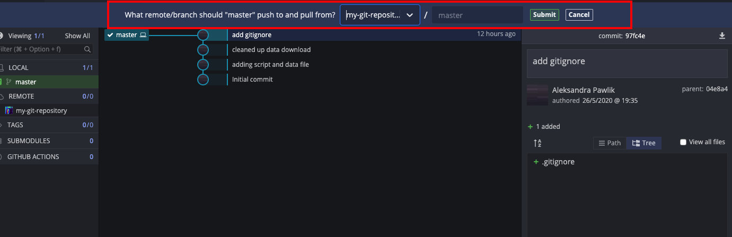Click the laptop icon on master label
This screenshot has height=237, width=732.
tap(143, 35)
